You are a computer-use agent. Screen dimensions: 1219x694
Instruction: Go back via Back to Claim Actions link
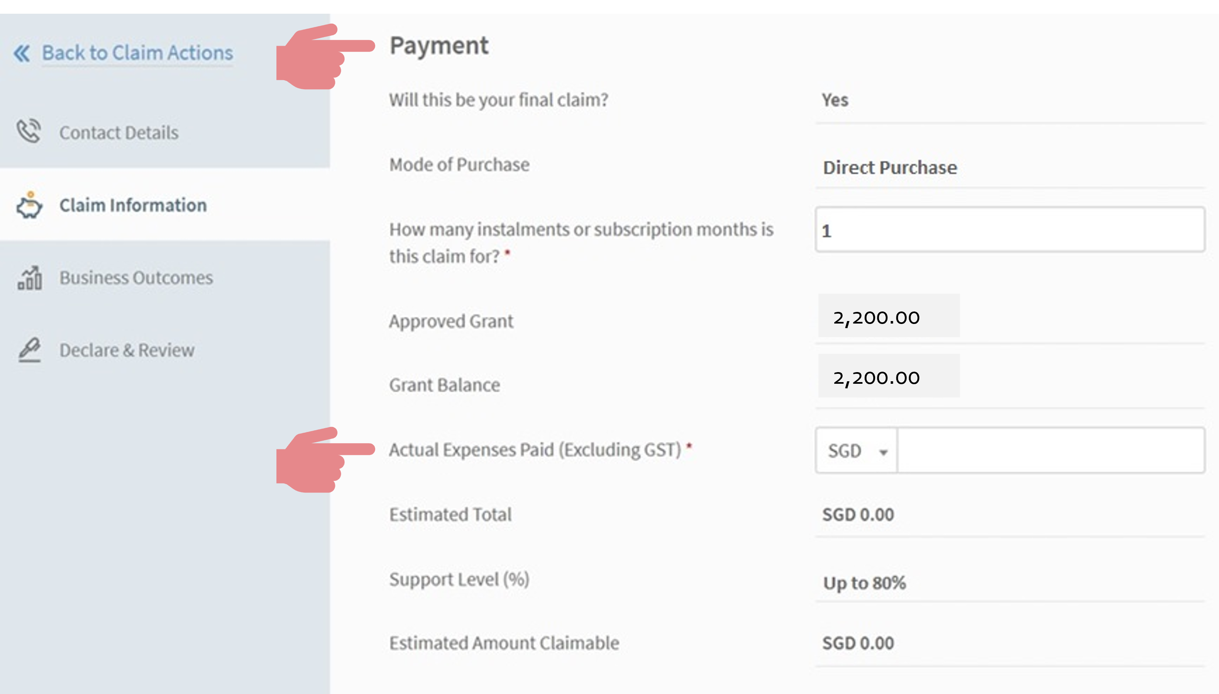pyautogui.click(x=137, y=53)
